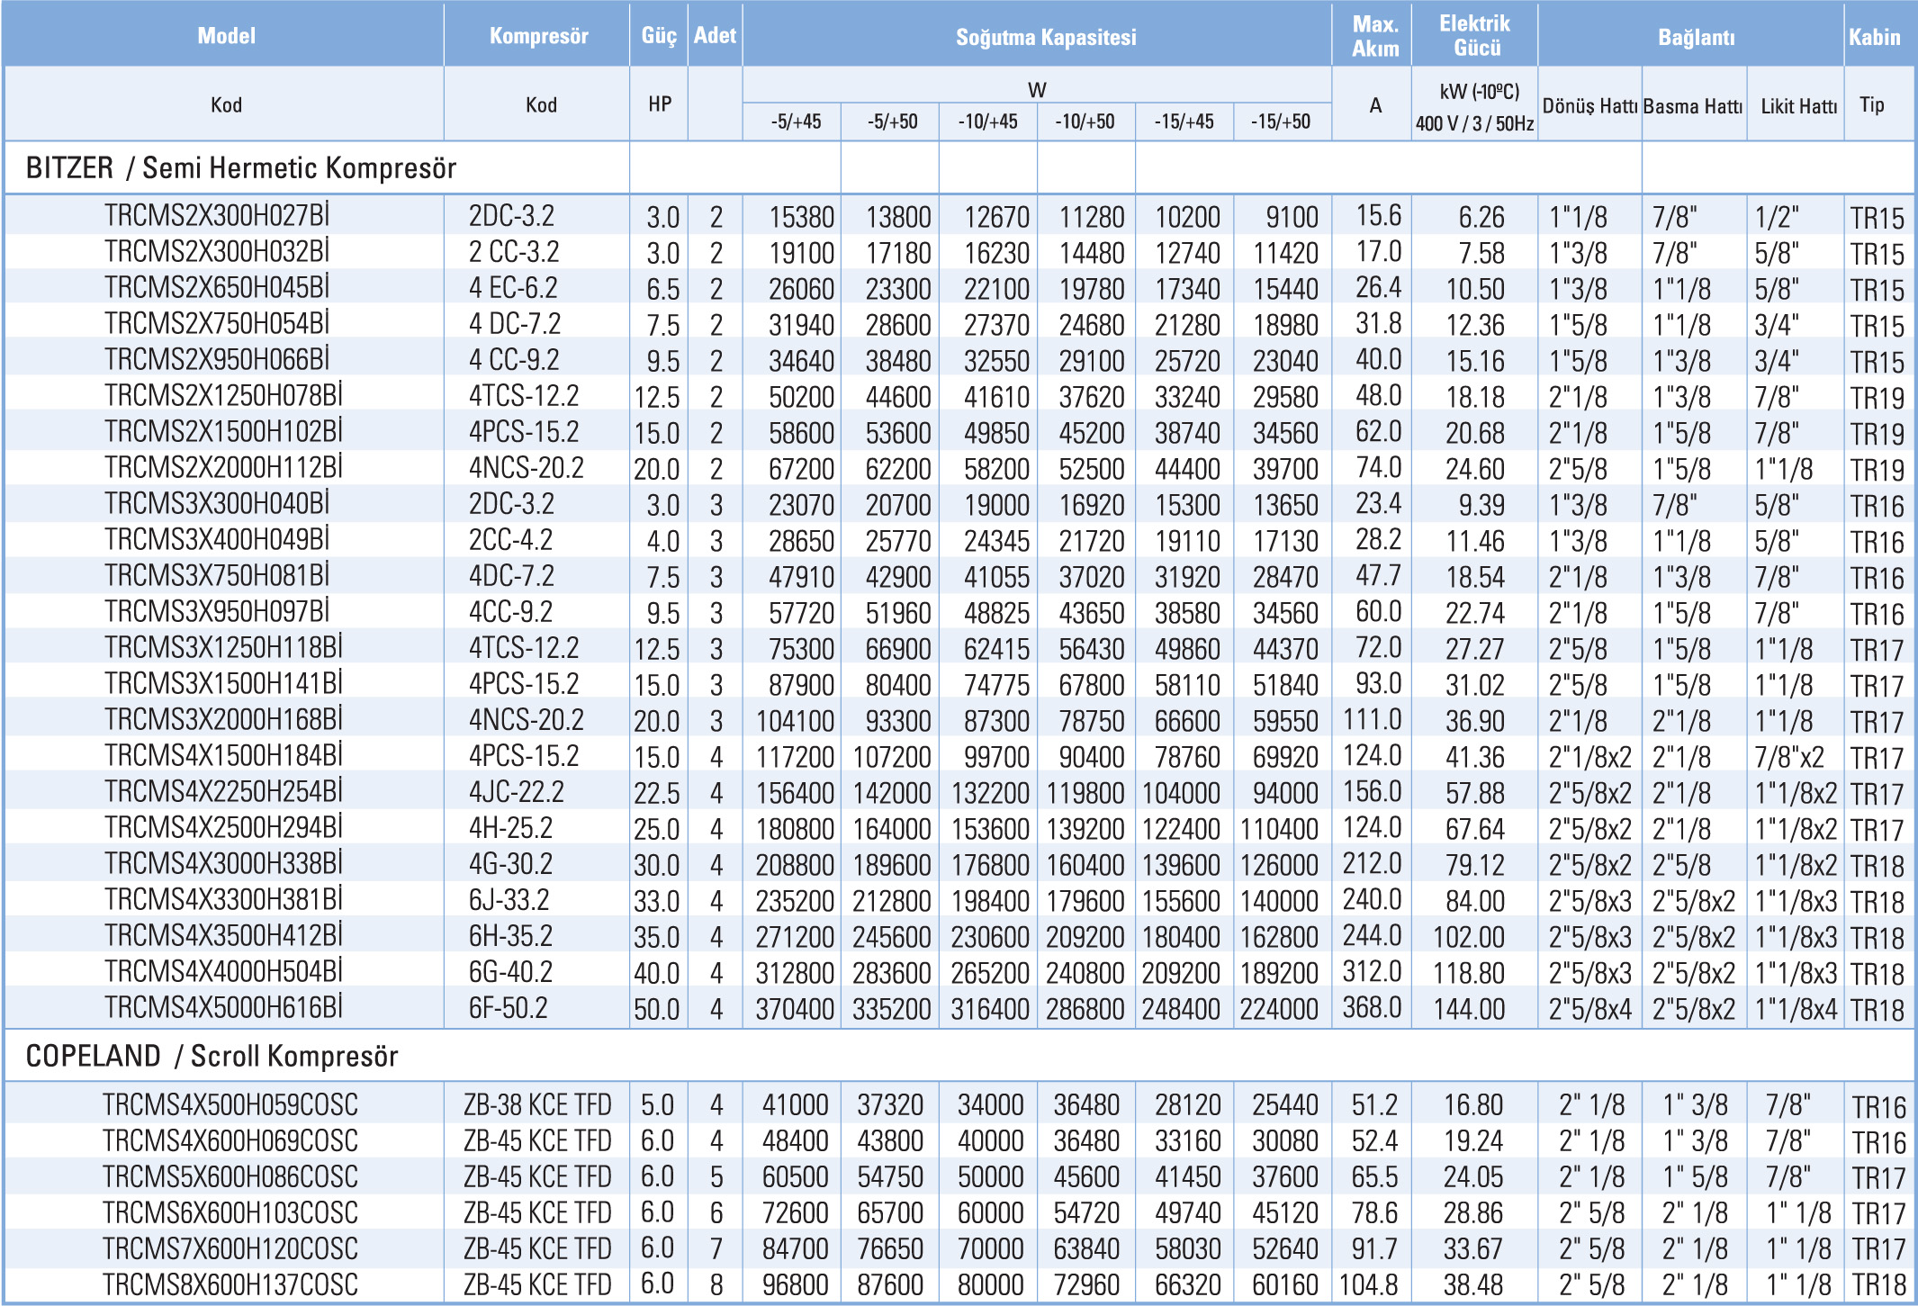The height and width of the screenshot is (1306, 1918).
Task: Select model TRCMS3X750H081Bİ
Action: point(216,576)
